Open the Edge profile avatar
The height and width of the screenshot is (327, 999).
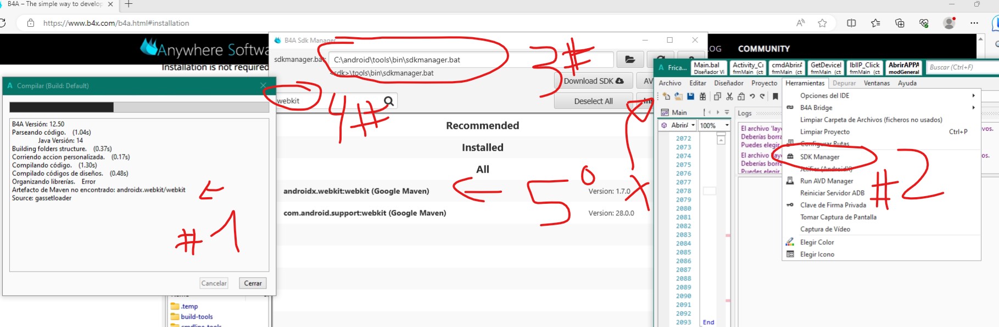(949, 23)
